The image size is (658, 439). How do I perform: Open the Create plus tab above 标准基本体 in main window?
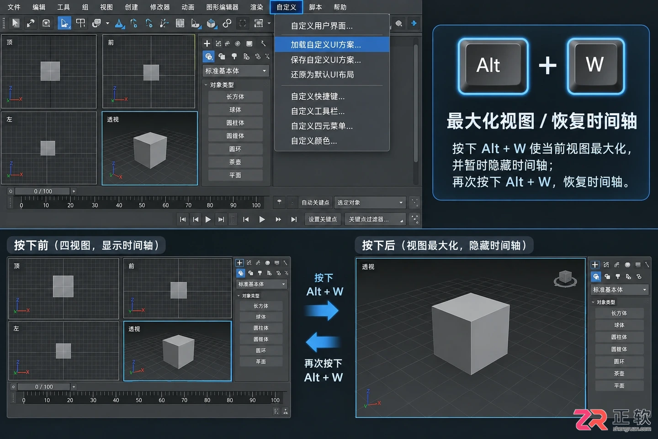click(207, 43)
